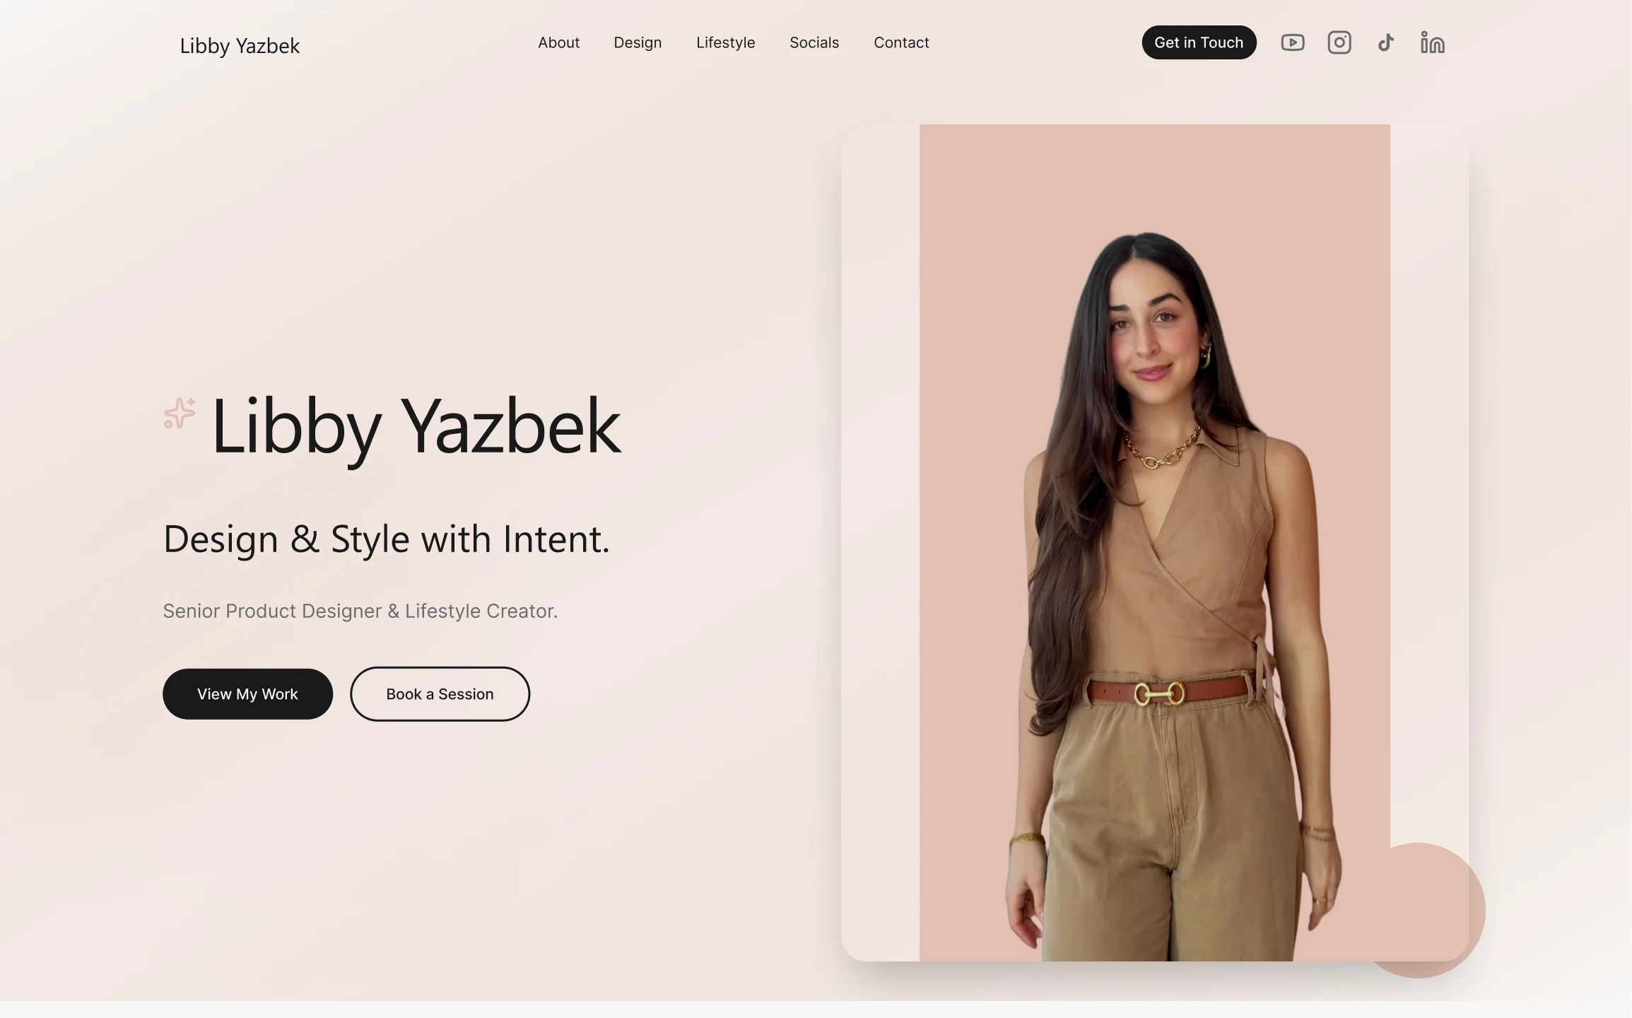Open the Design nav item

click(x=638, y=42)
